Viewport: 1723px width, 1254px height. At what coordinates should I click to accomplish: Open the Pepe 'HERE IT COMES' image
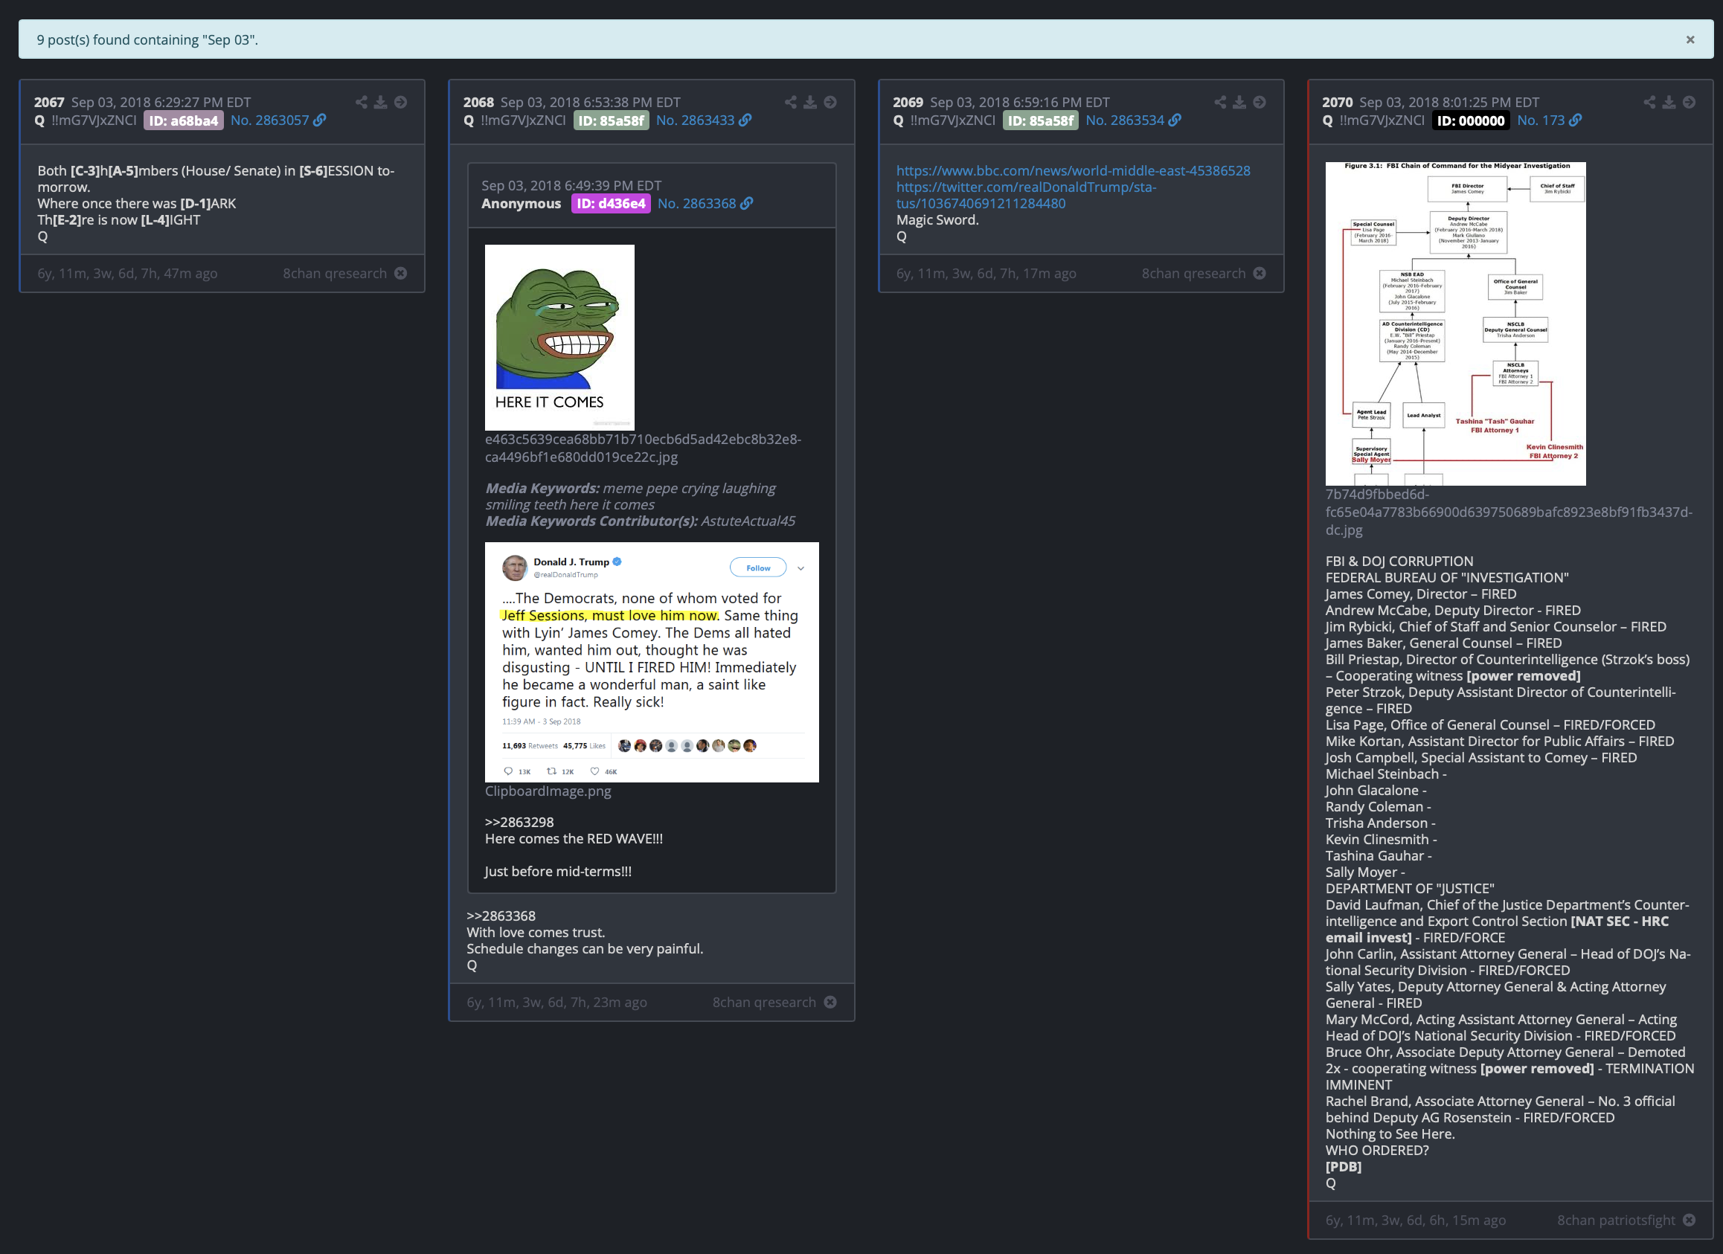pos(560,337)
